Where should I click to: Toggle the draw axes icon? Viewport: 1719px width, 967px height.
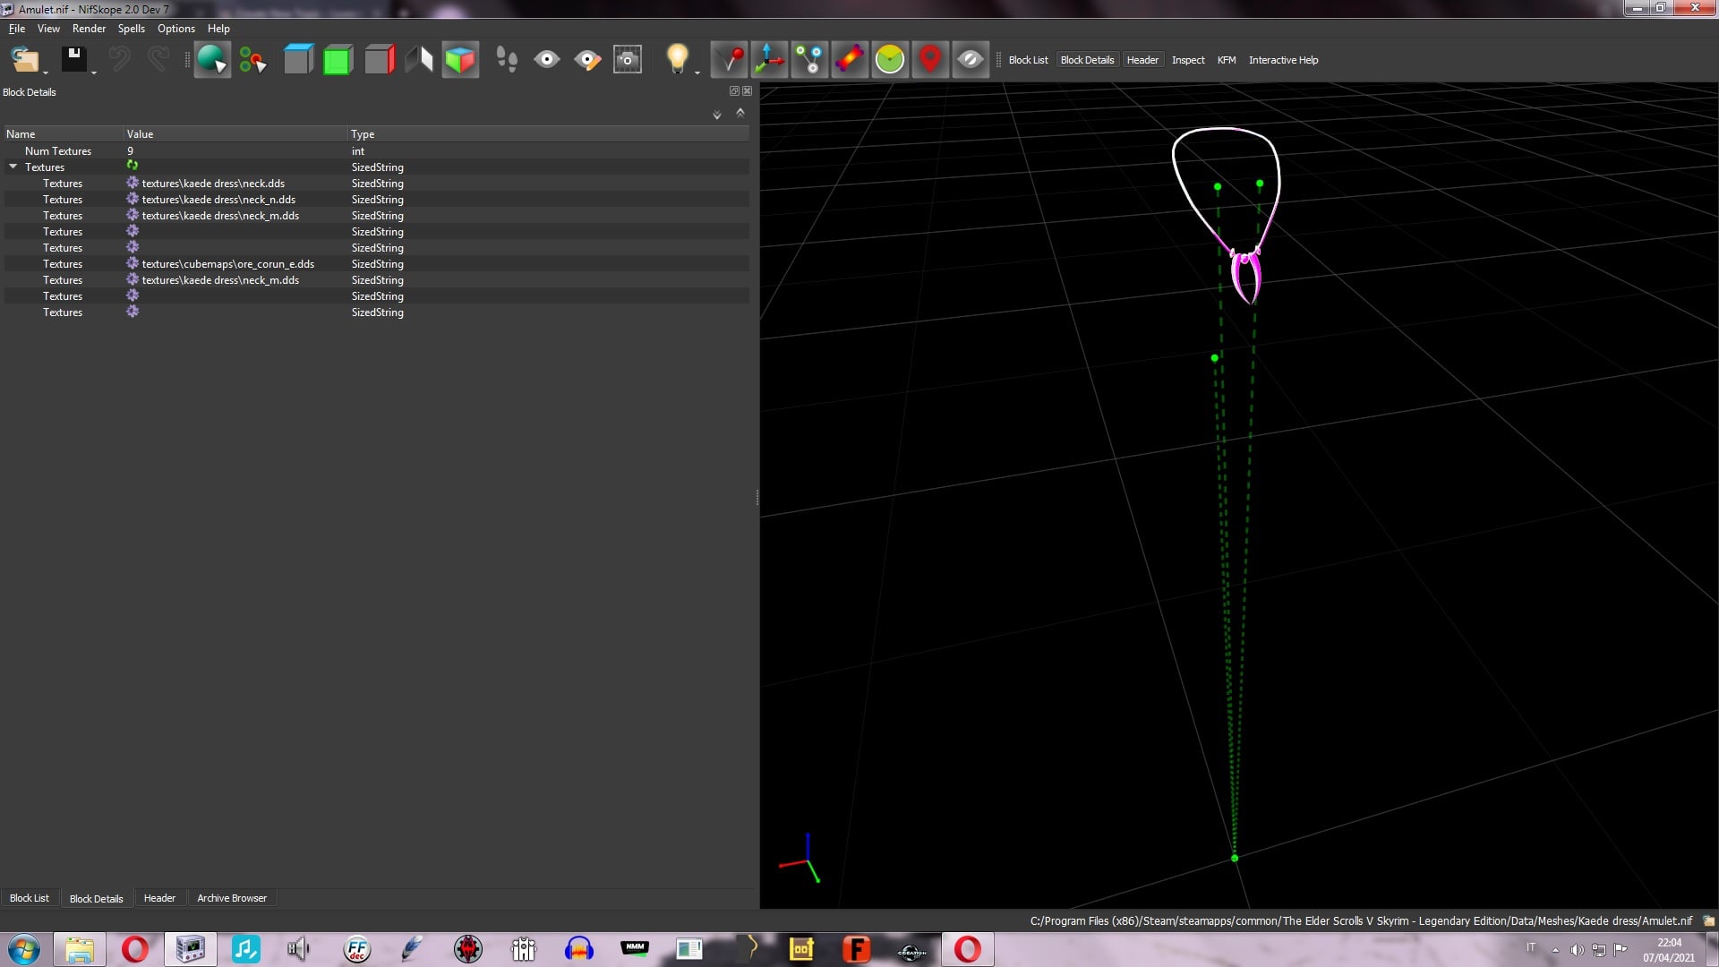(769, 60)
